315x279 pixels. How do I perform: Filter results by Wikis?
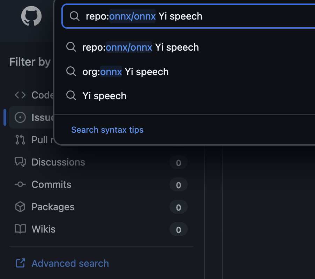pyautogui.click(x=44, y=229)
